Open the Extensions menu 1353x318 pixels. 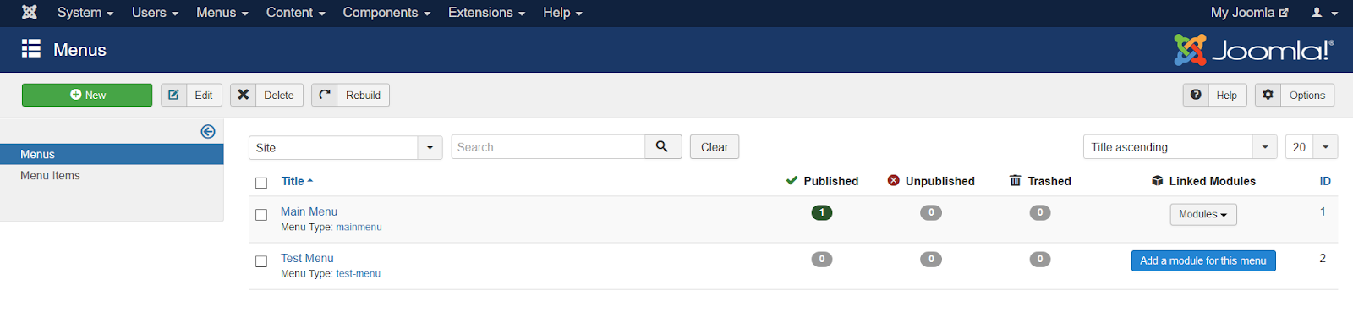click(486, 13)
